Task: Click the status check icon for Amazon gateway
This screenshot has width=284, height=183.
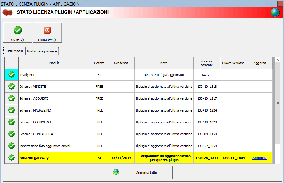Action: (x=12, y=157)
